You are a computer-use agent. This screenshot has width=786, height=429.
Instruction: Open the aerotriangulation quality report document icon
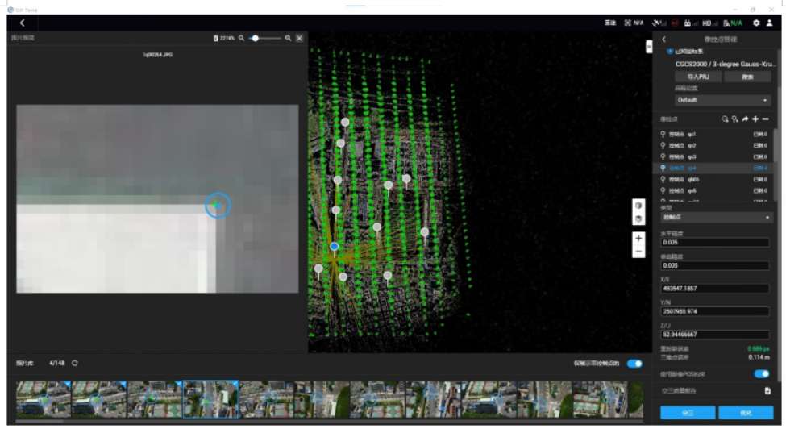(x=767, y=390)
